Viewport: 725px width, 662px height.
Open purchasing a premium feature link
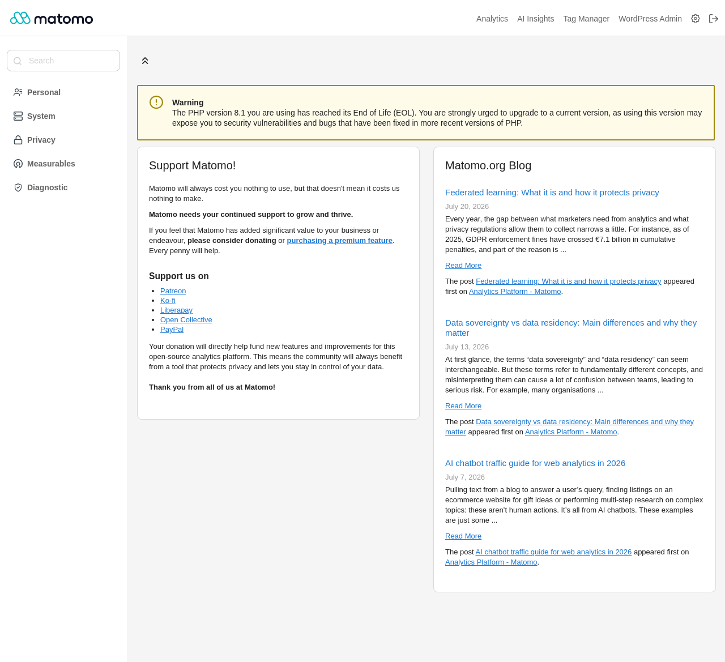[339, 241]
